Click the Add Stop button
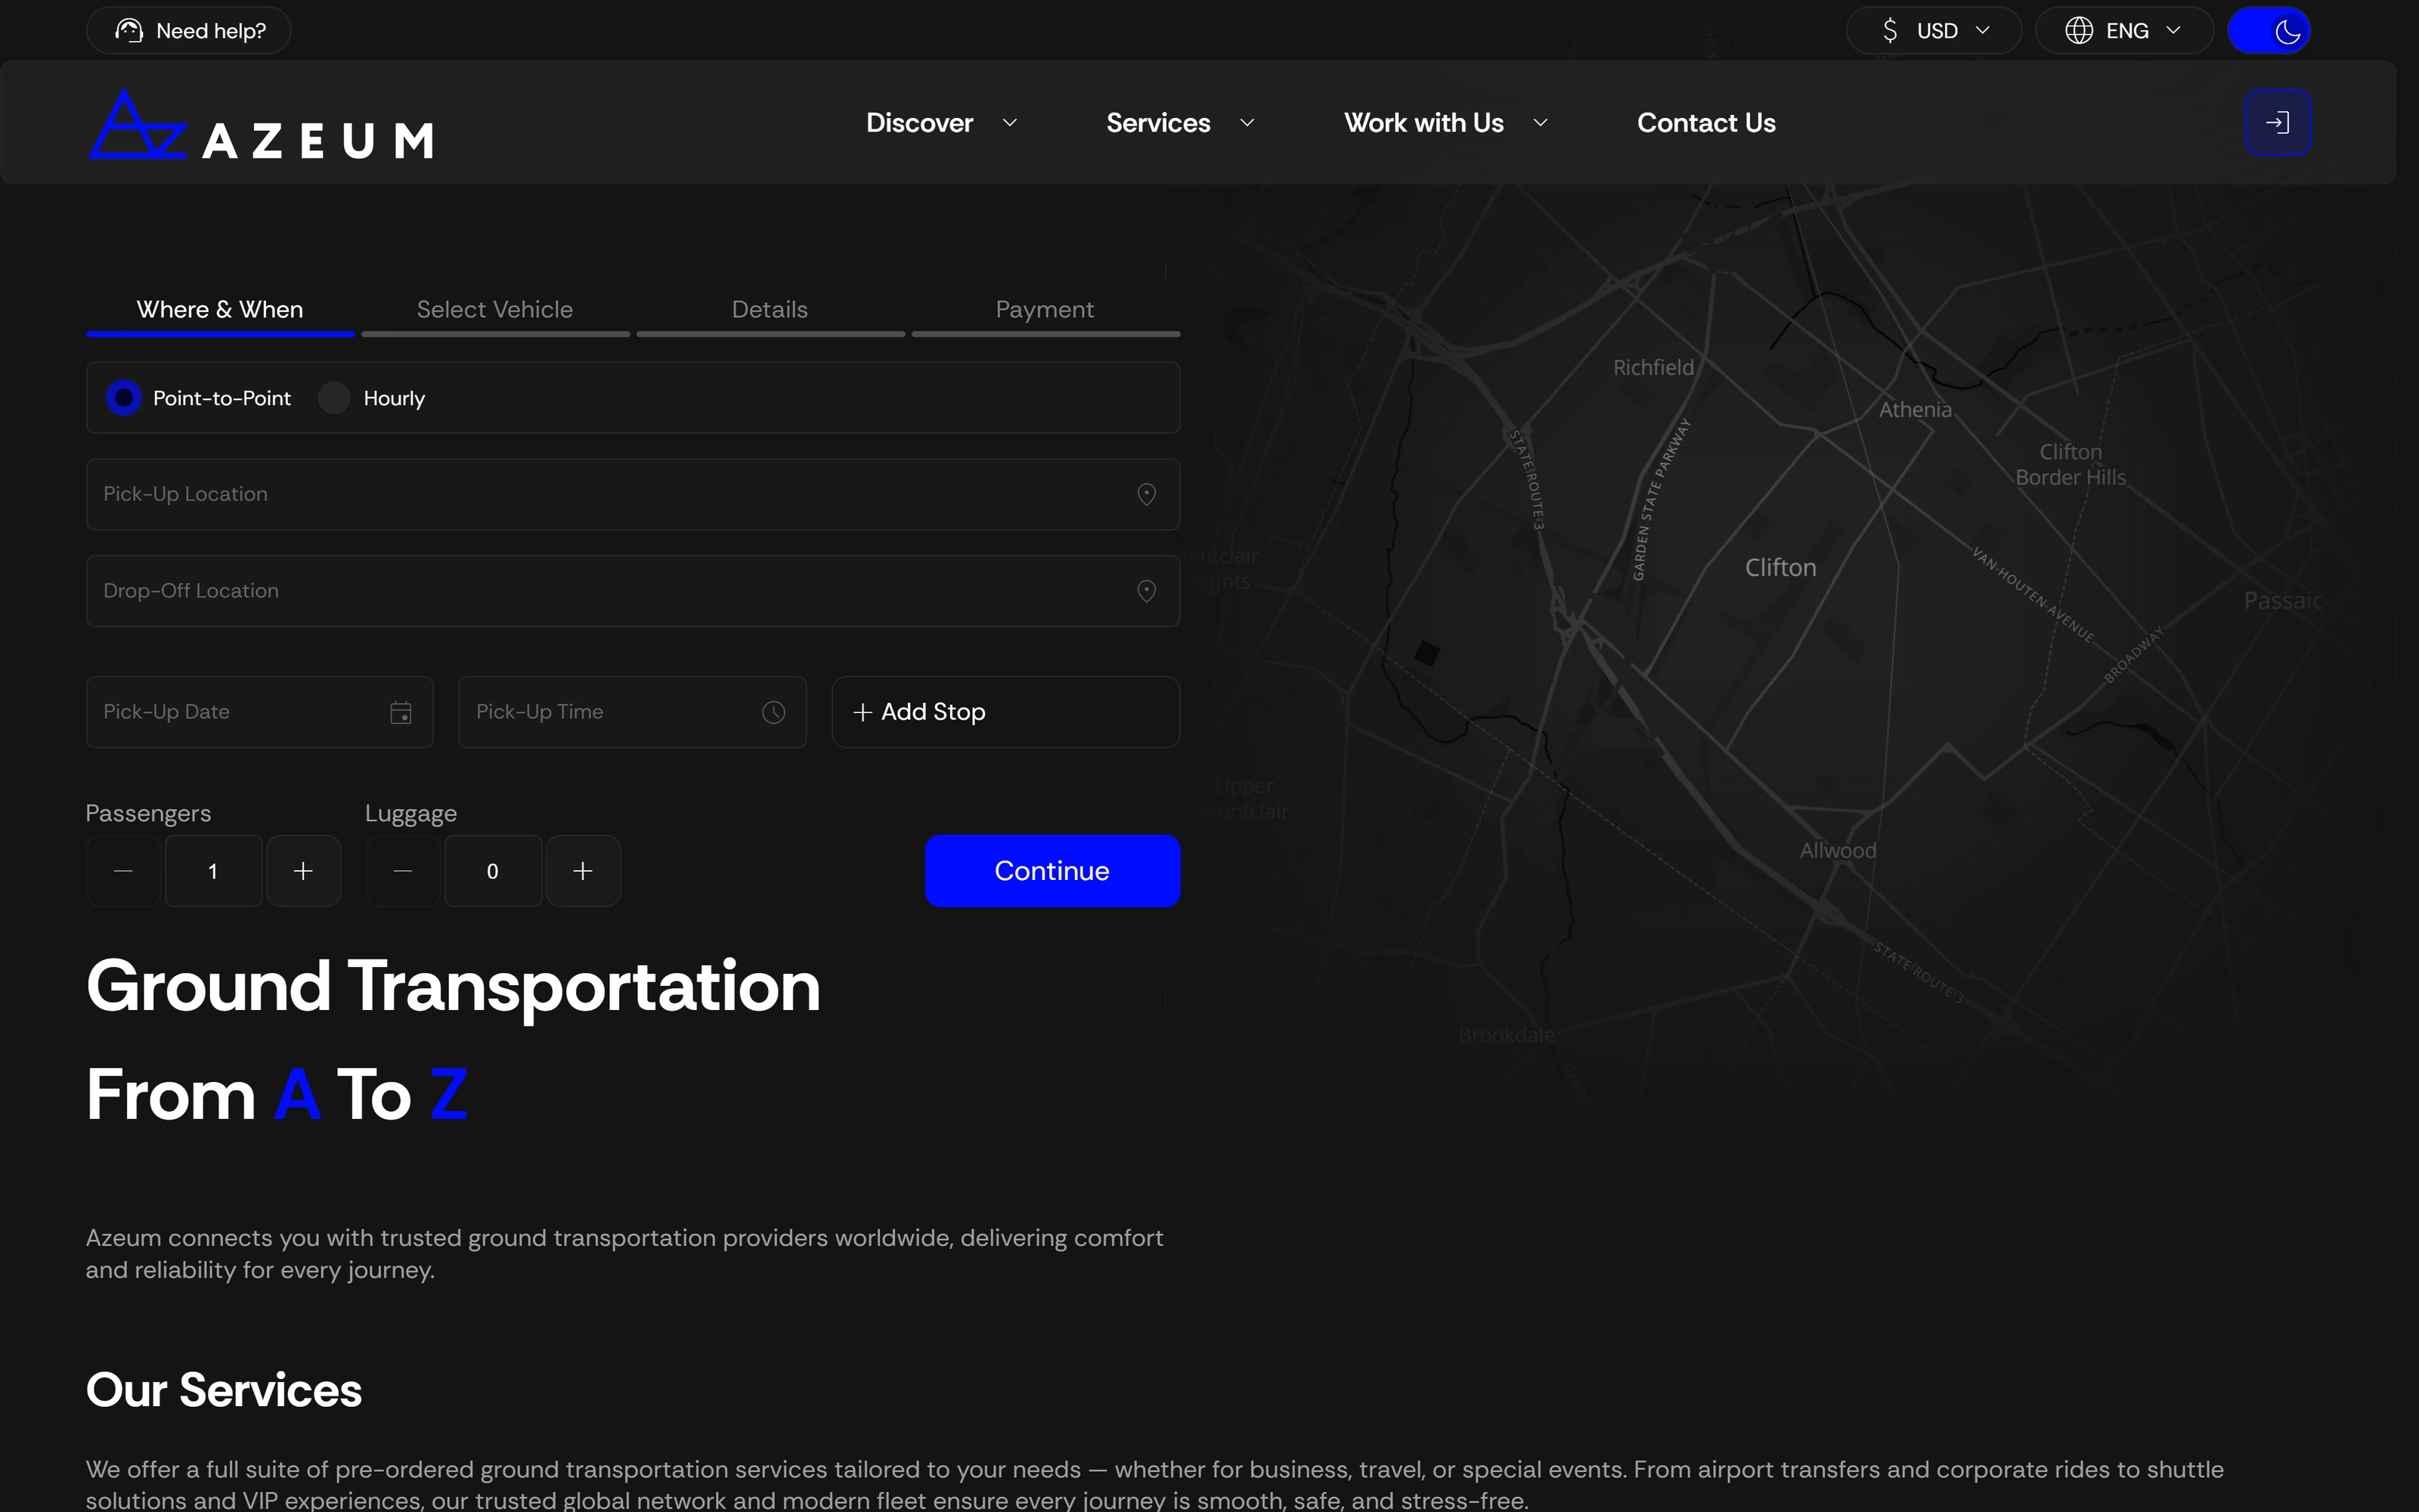 pos(1005,712)
